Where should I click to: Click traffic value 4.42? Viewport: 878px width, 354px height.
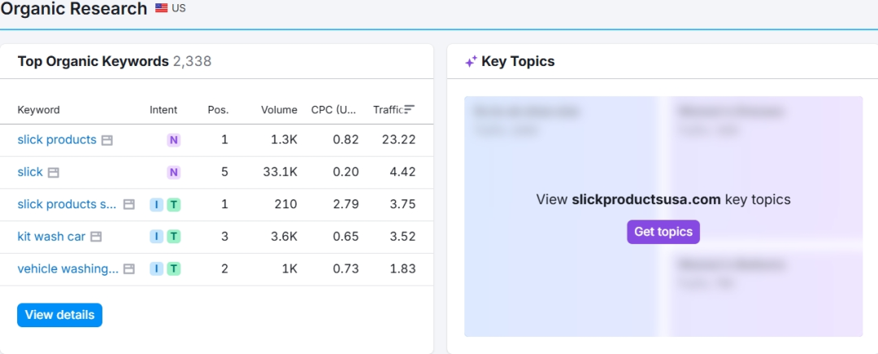[402, 172]
